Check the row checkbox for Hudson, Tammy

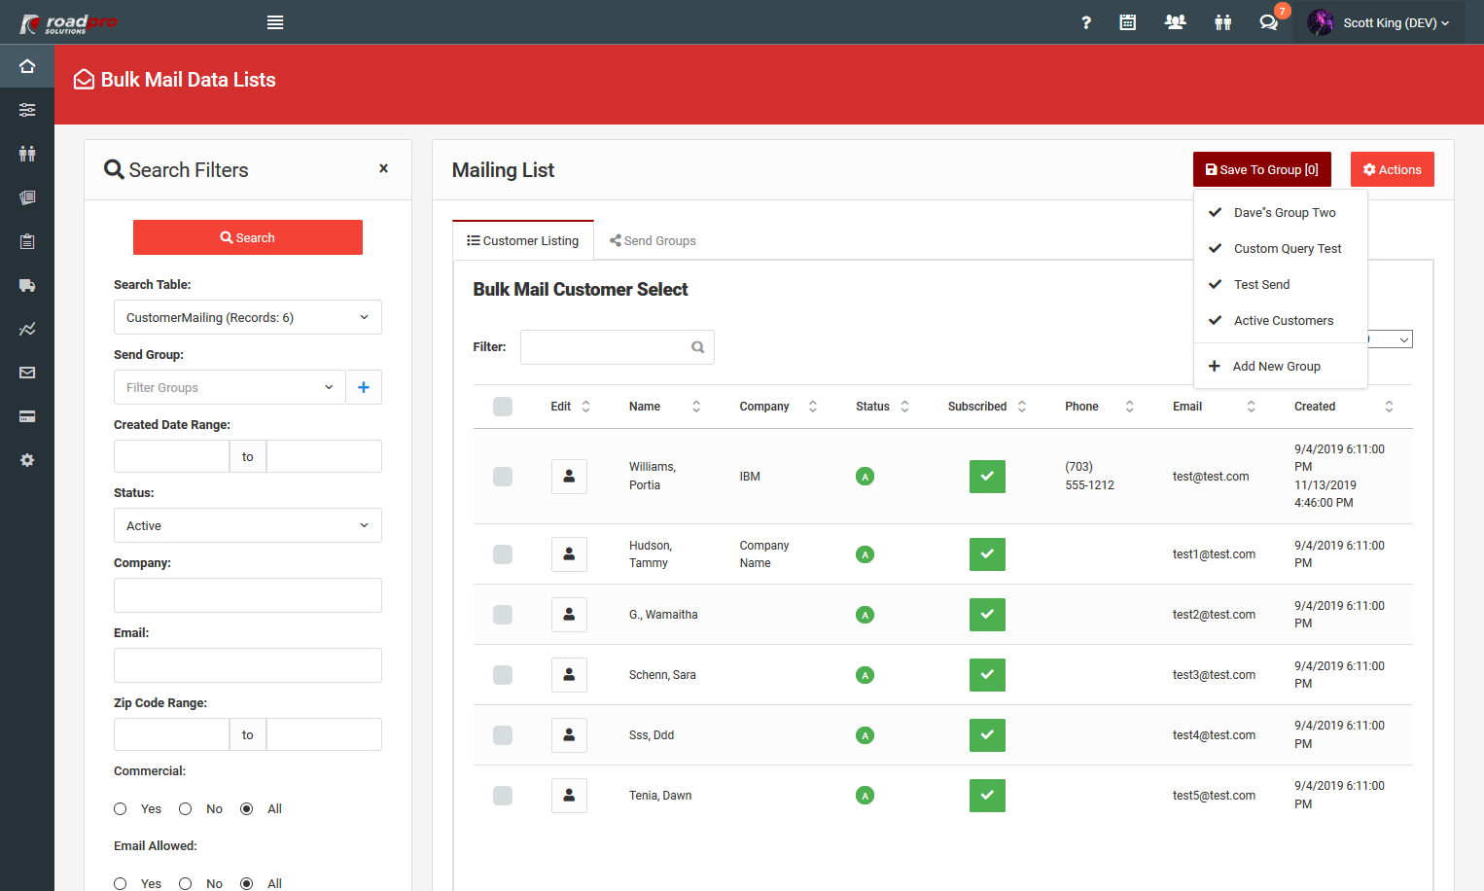pyautogui.click(x=503, y=554)
